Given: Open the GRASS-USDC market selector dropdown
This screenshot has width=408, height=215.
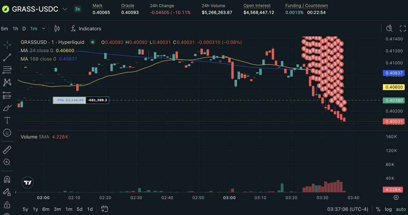Looking at the screenshot, I should pyautogui.click(x=65, y=9).
